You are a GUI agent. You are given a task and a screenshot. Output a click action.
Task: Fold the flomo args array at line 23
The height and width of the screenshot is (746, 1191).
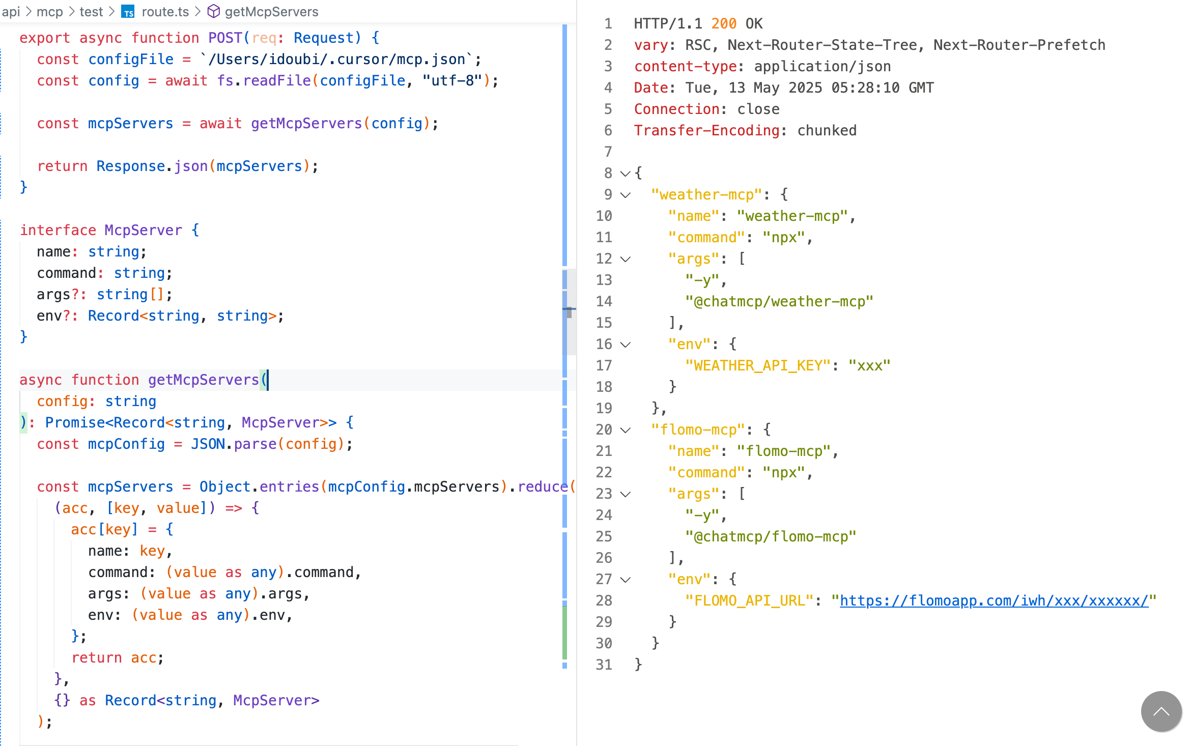click(x=626, y=494)
